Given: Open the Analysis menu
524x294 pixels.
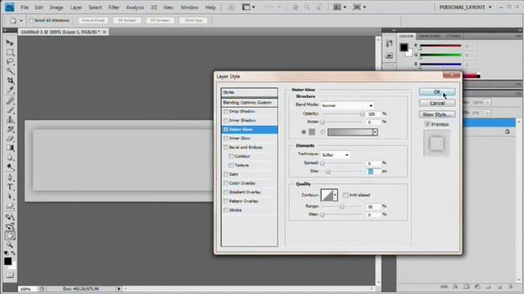Looking at the screenshot, I should click(x=134, y=7).
